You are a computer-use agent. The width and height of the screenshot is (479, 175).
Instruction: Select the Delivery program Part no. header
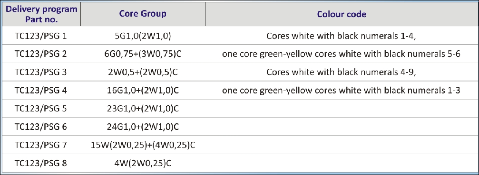coord(41,14)
